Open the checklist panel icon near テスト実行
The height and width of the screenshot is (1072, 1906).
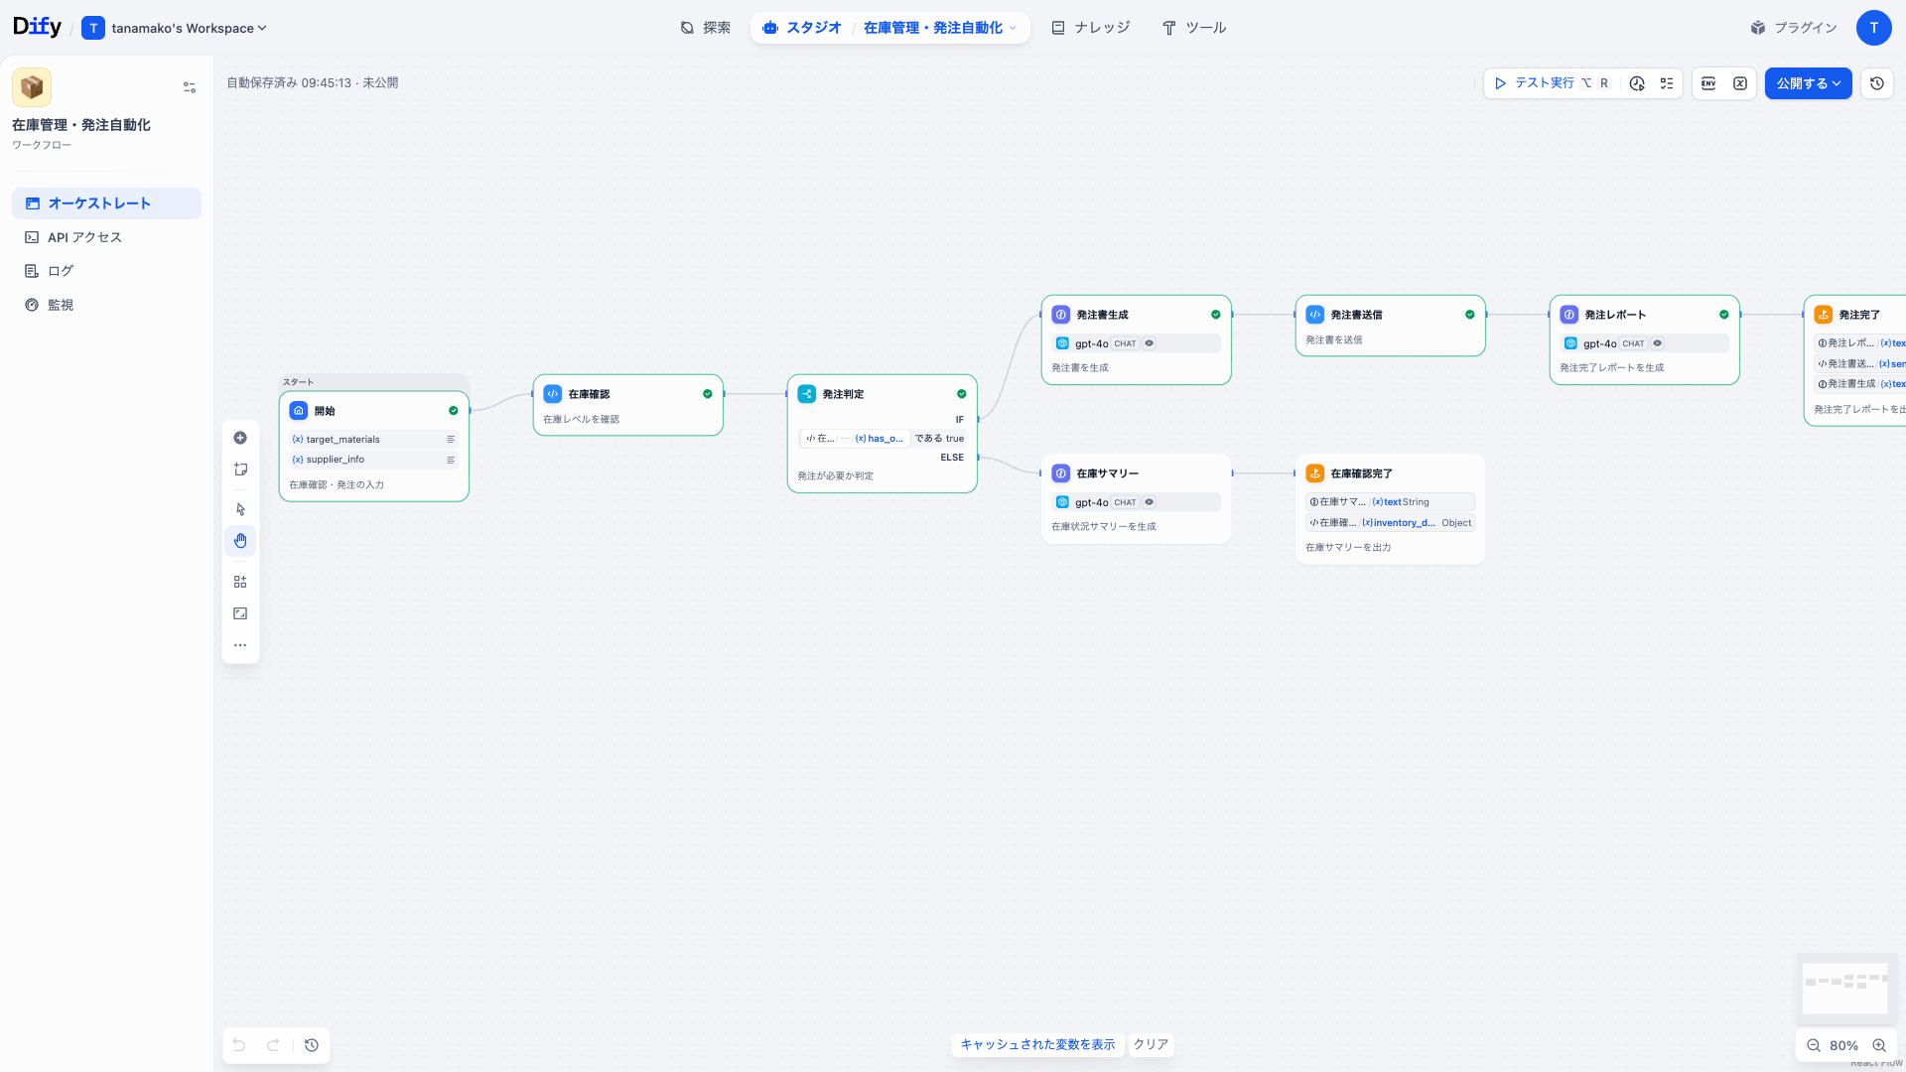(1667, 83)
